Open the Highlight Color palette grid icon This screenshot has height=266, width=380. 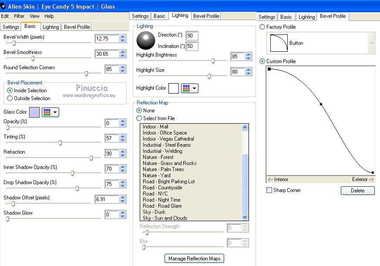pyautogui.click(x=186, y=88)
